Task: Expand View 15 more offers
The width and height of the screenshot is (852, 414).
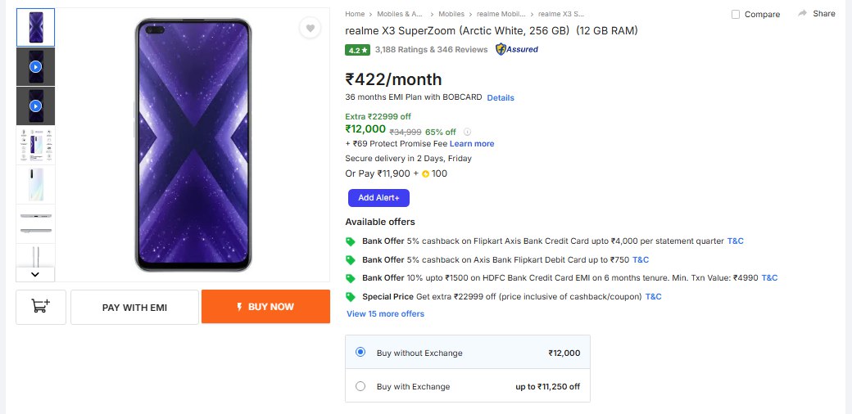Action: click(385, 314)
